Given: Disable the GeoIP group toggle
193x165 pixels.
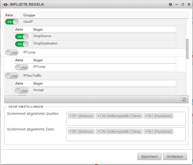Looking at the screenshot, I should (12, 22).
